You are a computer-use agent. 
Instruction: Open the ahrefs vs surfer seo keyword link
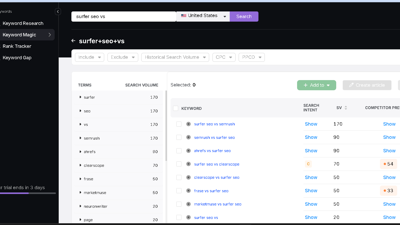coord(212,151)
